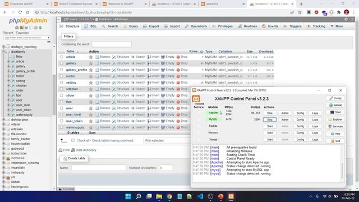Screen dimensions: 359x202
Task: Click the new table Name input field
Action: click(x=99, y=168)
